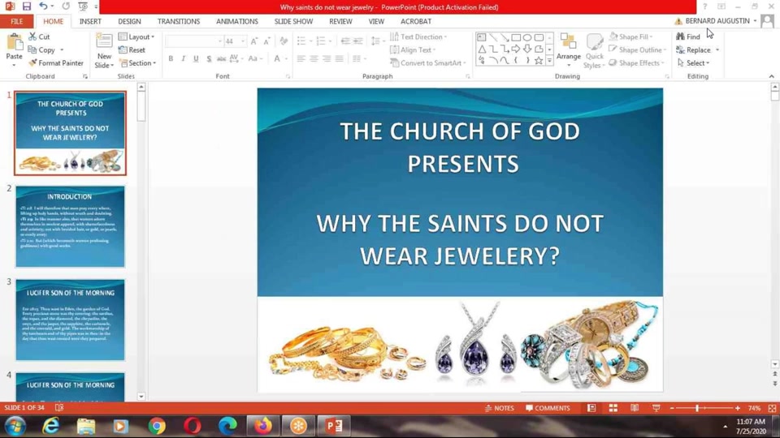Click the Find button
780x438 pixels.
[x=688, y=36]
